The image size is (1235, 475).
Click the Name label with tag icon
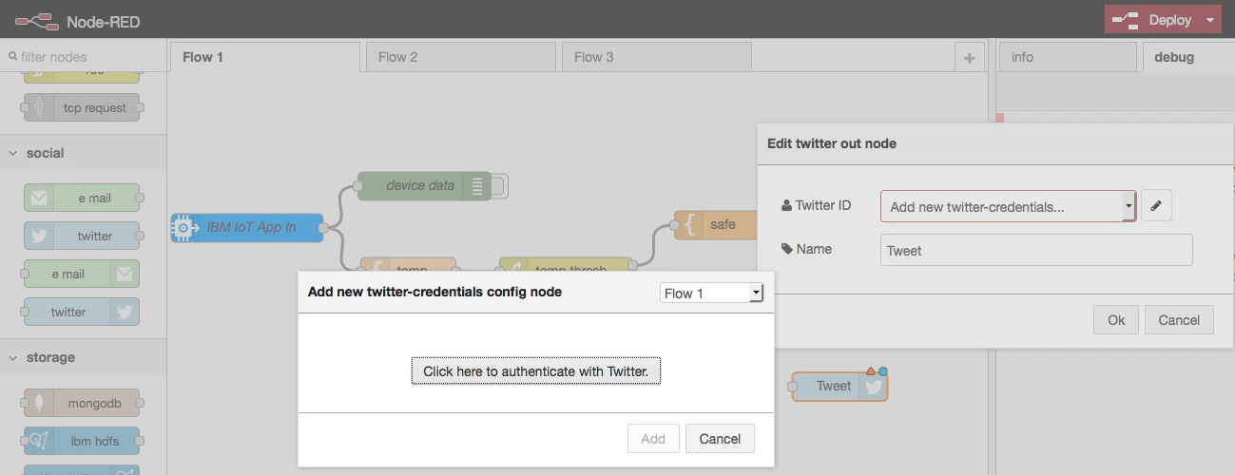pos(806,249)
